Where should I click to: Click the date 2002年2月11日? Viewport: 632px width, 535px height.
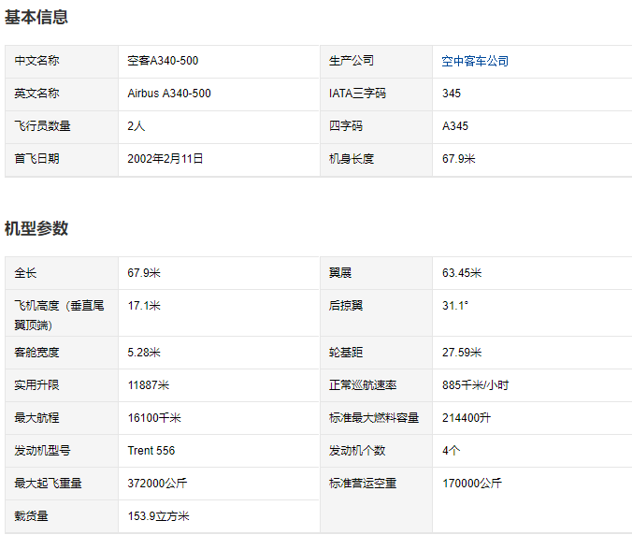(165, 158)
